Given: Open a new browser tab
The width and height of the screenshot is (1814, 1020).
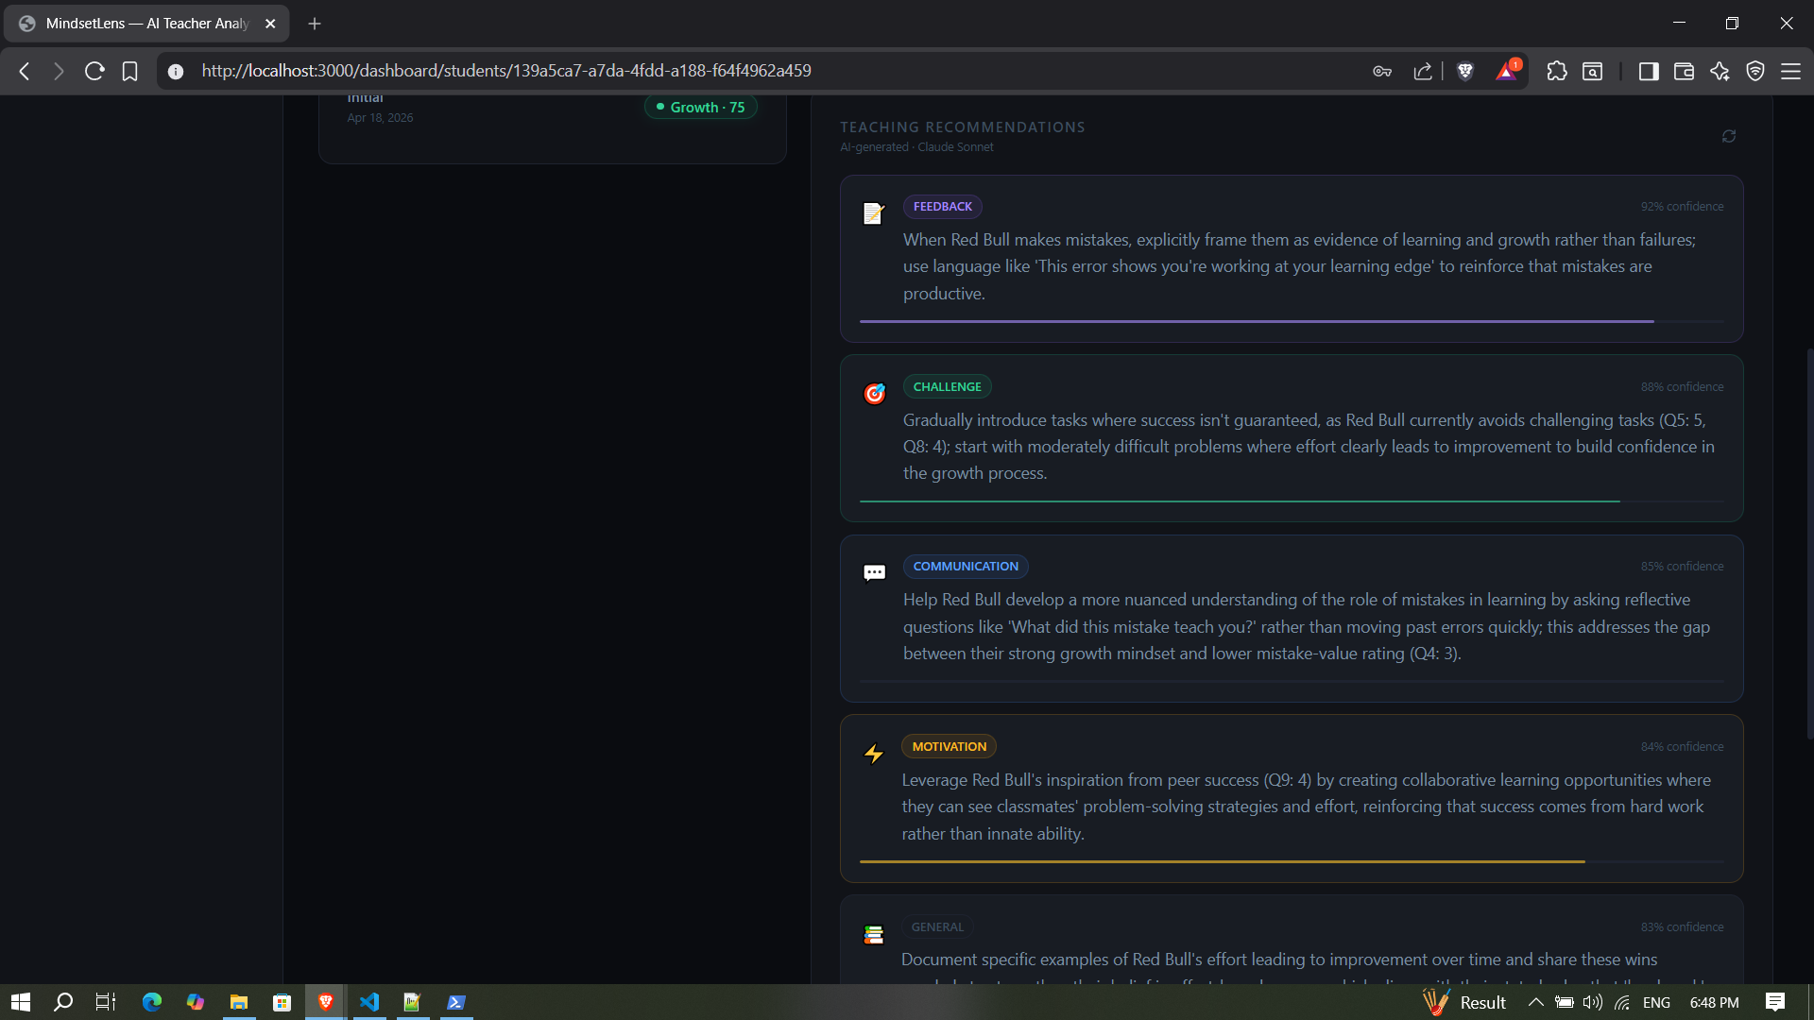Looking at the screenshot, I should tap(315, 24).
